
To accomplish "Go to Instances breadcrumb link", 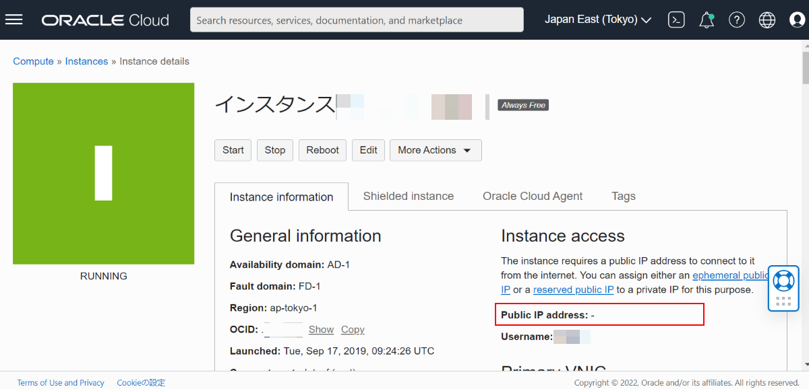I will tap(86, 61).
